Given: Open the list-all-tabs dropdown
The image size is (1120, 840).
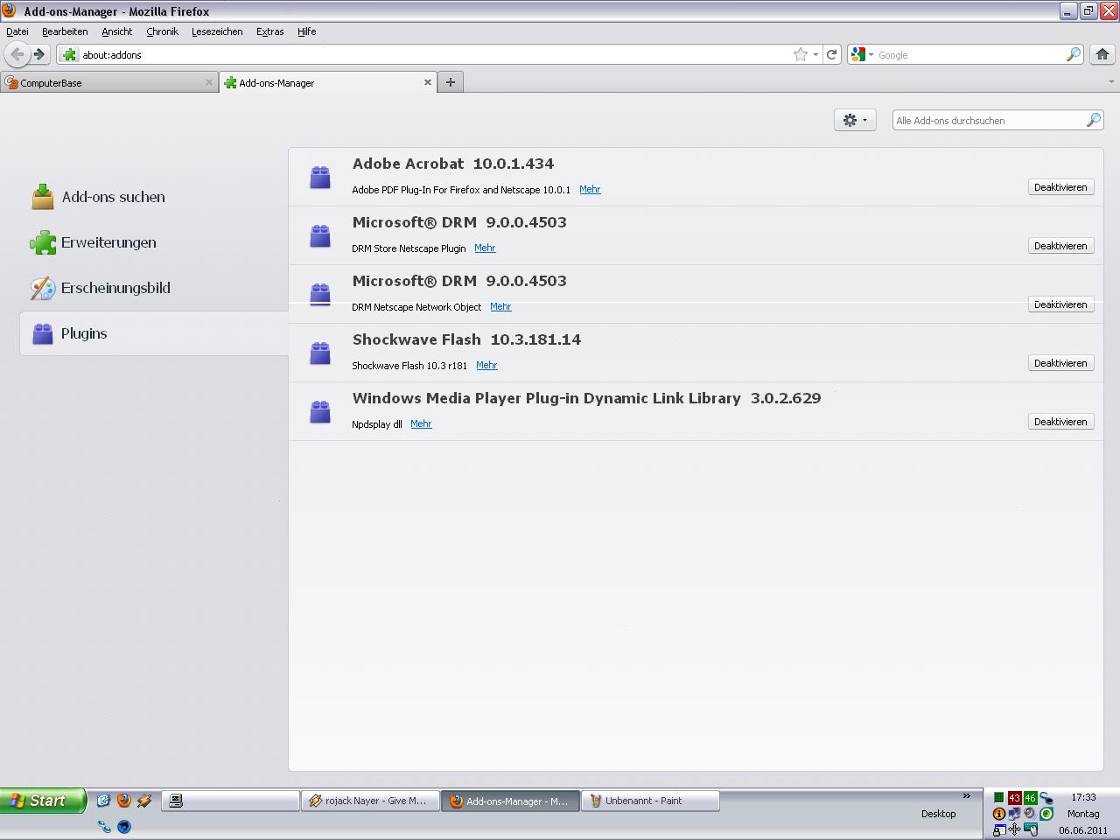Looking at the screenshot, I should (1111, 82).
